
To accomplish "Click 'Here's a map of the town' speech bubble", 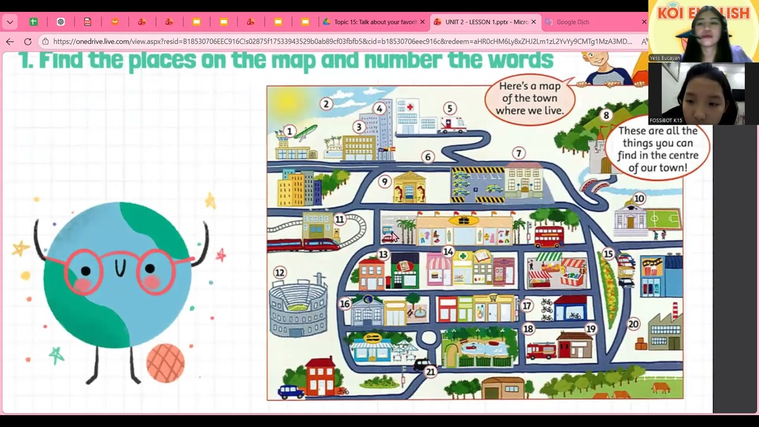I will tap(530, 98).
